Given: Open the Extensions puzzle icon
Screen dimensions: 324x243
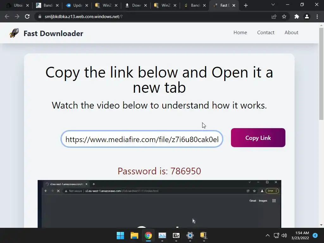Looking at the screenshot, I should pyautogui.click(x=297, y=16).
